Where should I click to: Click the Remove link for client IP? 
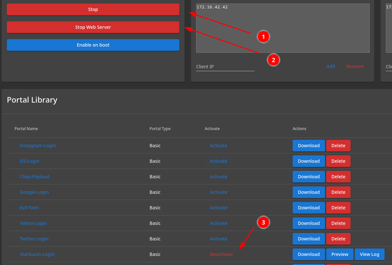pos(355,66)
